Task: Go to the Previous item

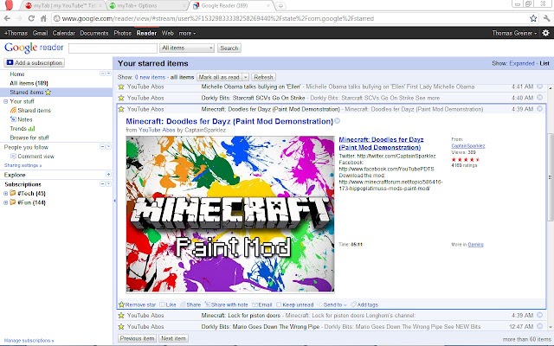Action: pyautogui.click(x=137, y=338)
